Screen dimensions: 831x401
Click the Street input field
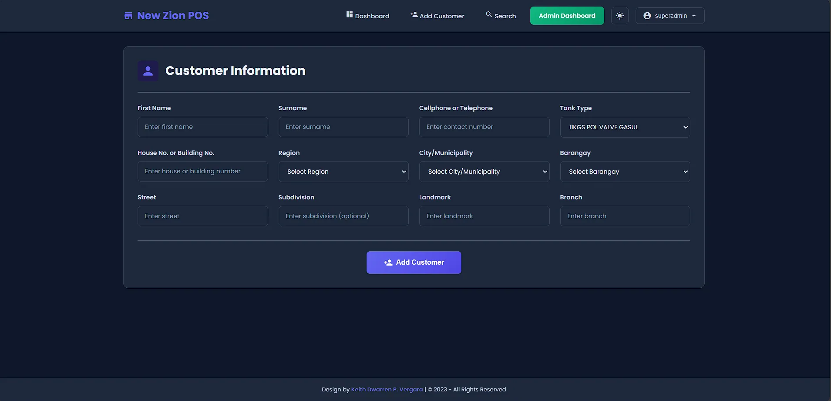[x=203, y=216]
